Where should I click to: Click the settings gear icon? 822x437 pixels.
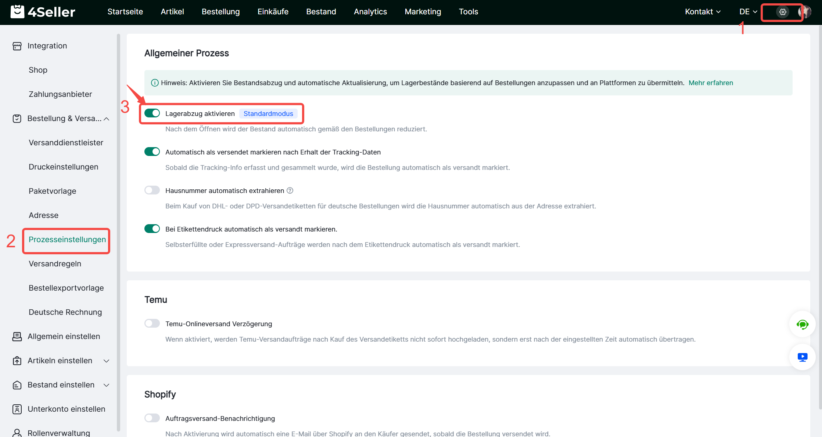point(783,12)
